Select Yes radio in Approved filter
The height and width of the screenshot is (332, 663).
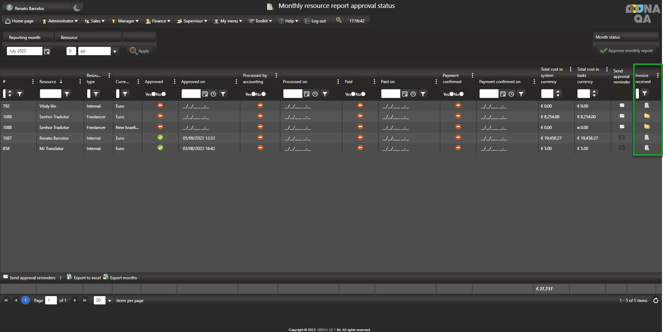154,94
